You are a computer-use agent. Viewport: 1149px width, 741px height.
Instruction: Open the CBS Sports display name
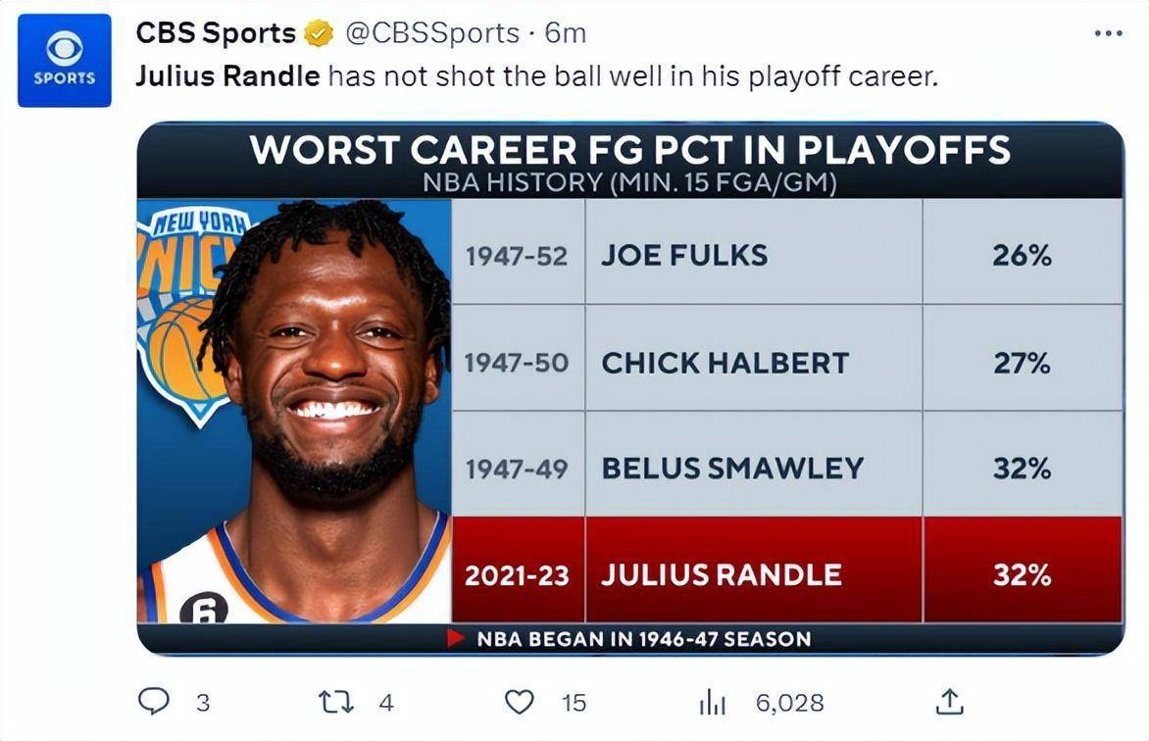click(216, 33)
